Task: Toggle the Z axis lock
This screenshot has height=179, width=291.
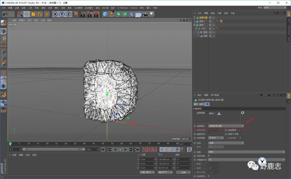Action: (68, 14)
